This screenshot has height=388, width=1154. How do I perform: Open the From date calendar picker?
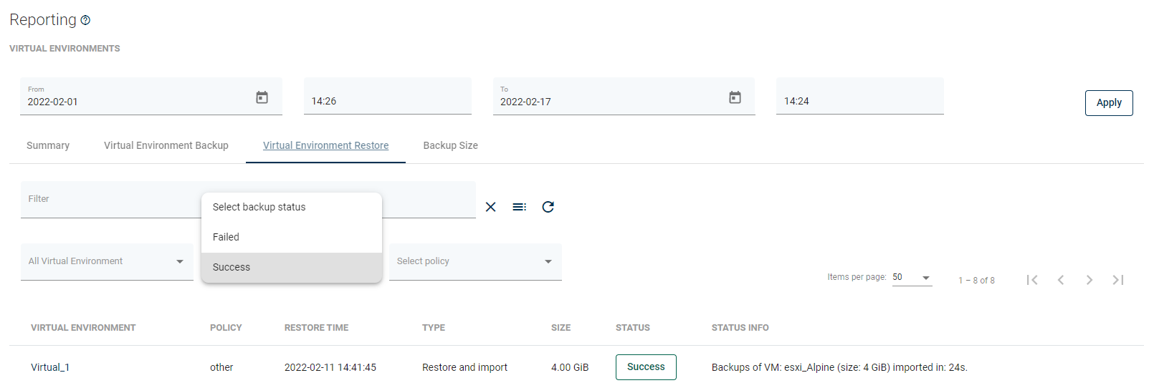[x=262, y=97]
